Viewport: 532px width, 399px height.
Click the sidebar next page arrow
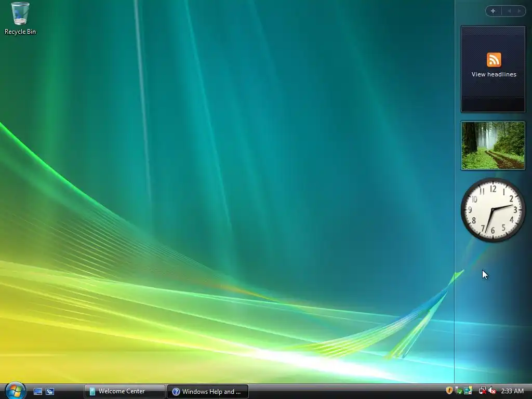point(519,11)
